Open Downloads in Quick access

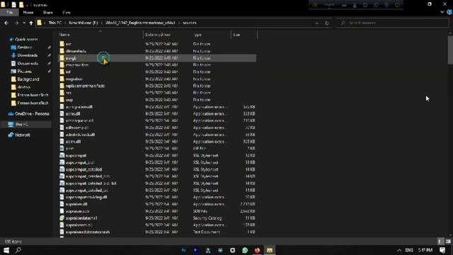(24, 55)
